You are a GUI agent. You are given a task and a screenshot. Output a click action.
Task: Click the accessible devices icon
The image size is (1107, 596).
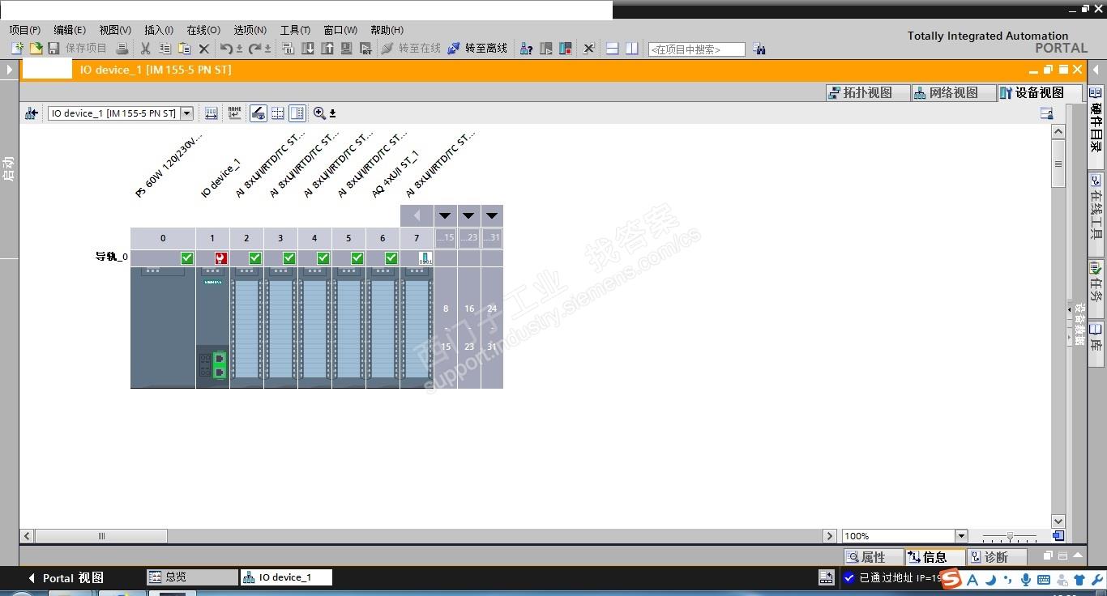pos(526,49)
